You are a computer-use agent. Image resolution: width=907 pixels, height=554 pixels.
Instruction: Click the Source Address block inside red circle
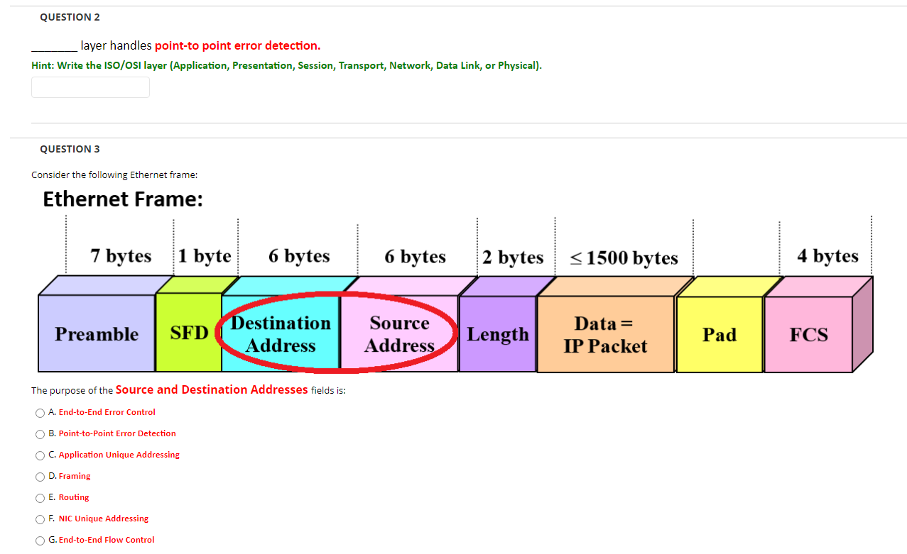399,334
